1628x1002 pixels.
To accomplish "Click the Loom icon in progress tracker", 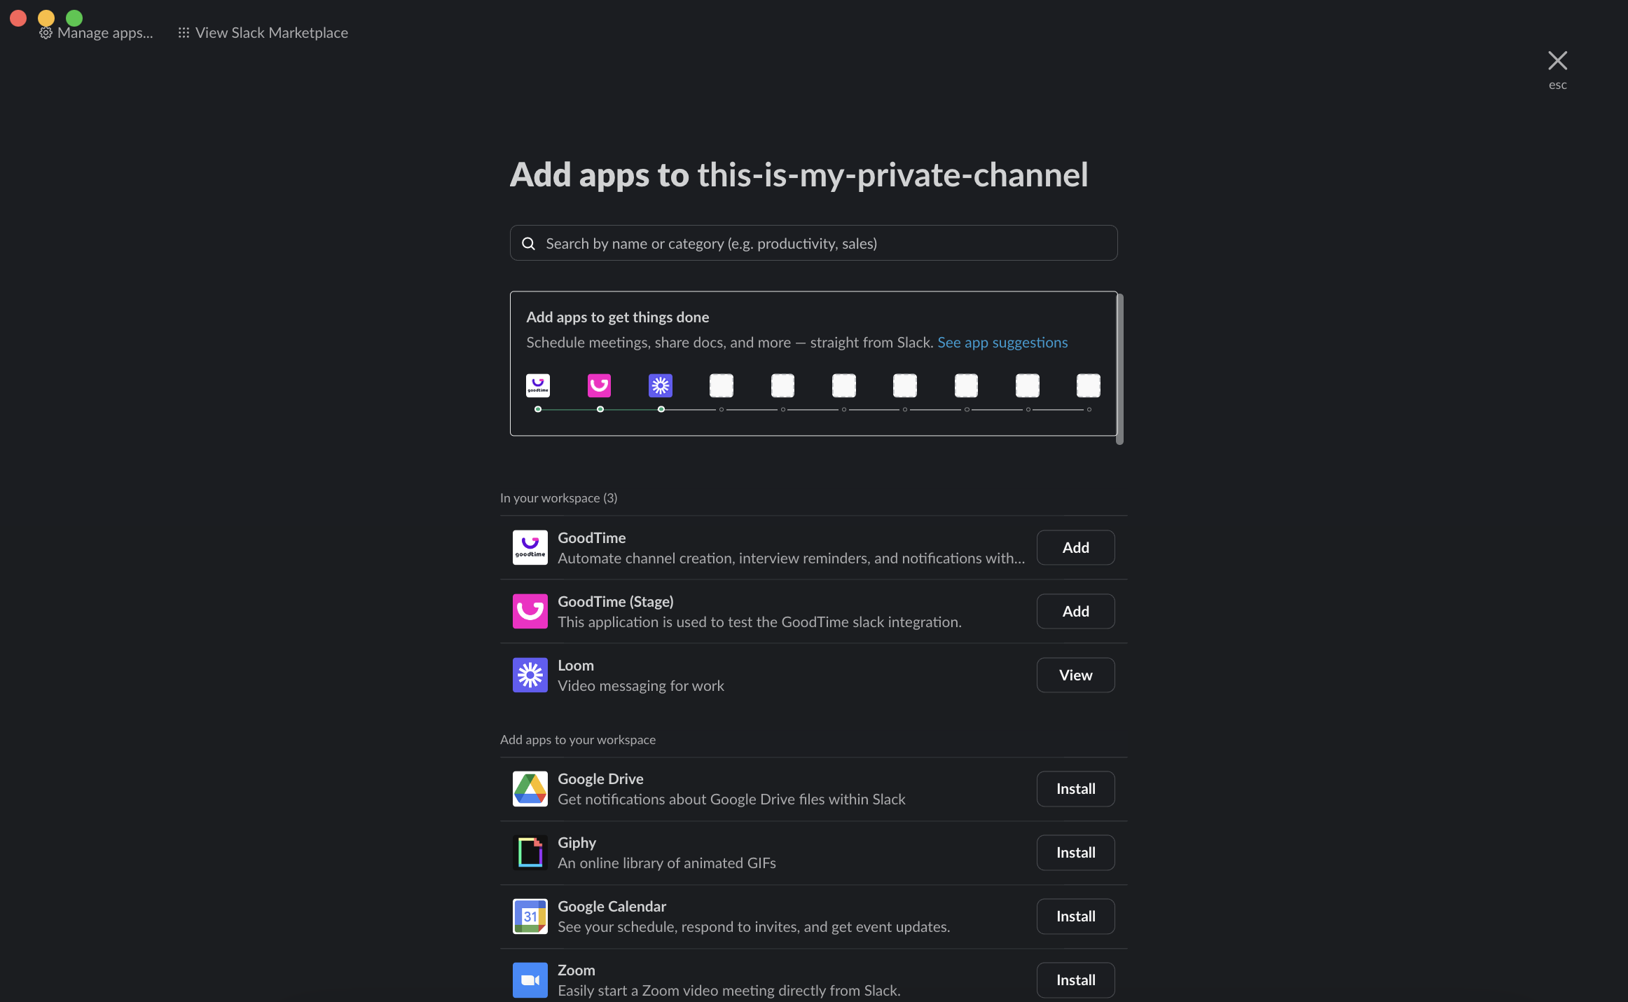I will pos(660,385).
